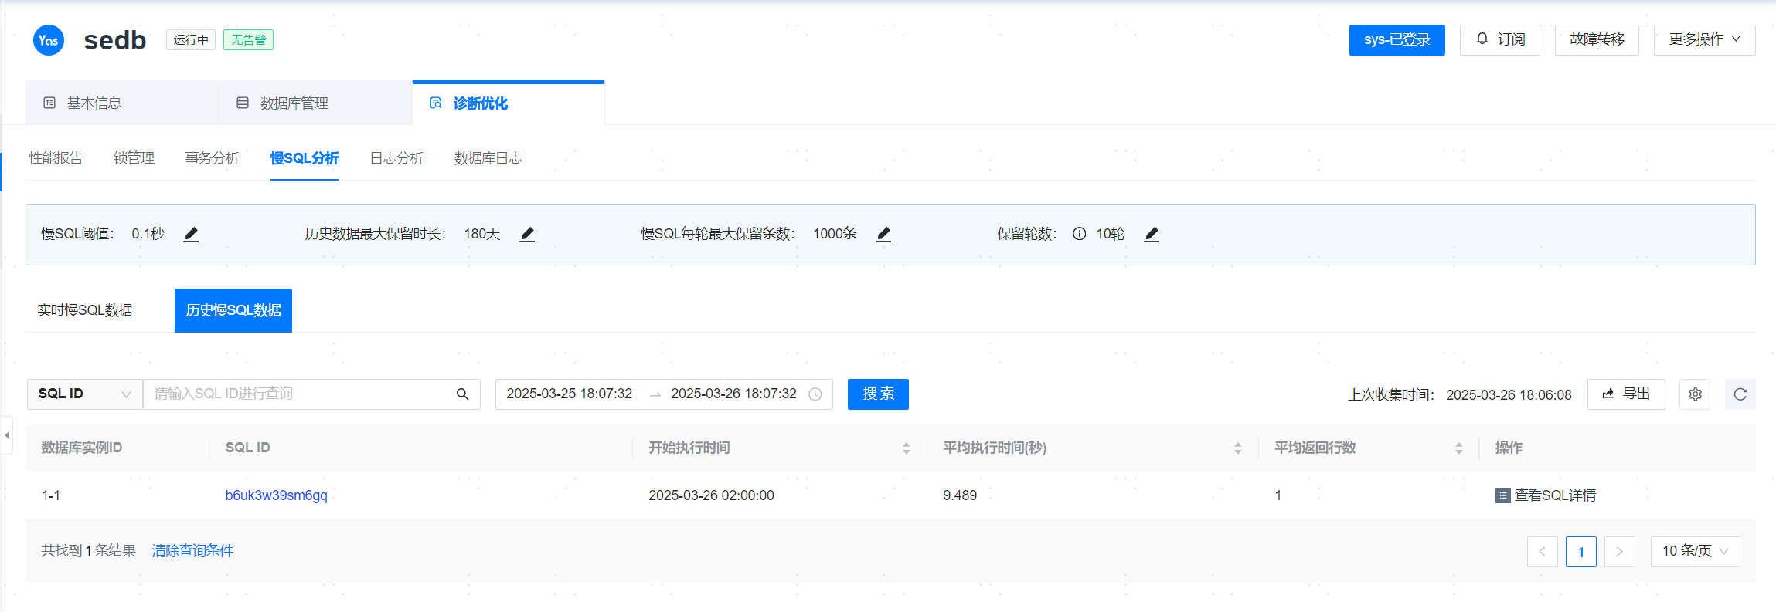Open the SQL ID filter type dropdown
The image size is (1776, 612).
click(x=84, y=394)
